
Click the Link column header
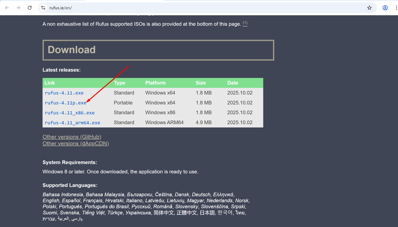pos(50,83)
